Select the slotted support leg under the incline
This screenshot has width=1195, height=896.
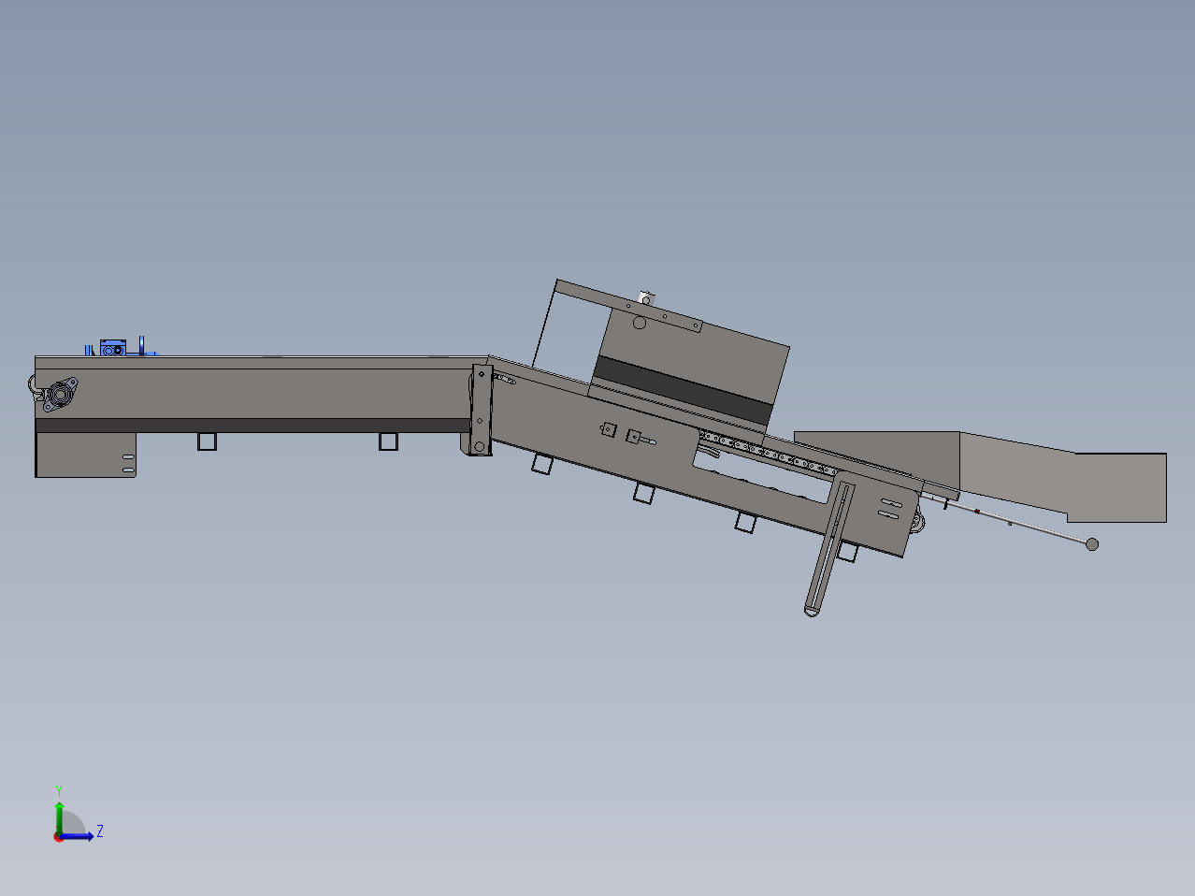(828, 550)
